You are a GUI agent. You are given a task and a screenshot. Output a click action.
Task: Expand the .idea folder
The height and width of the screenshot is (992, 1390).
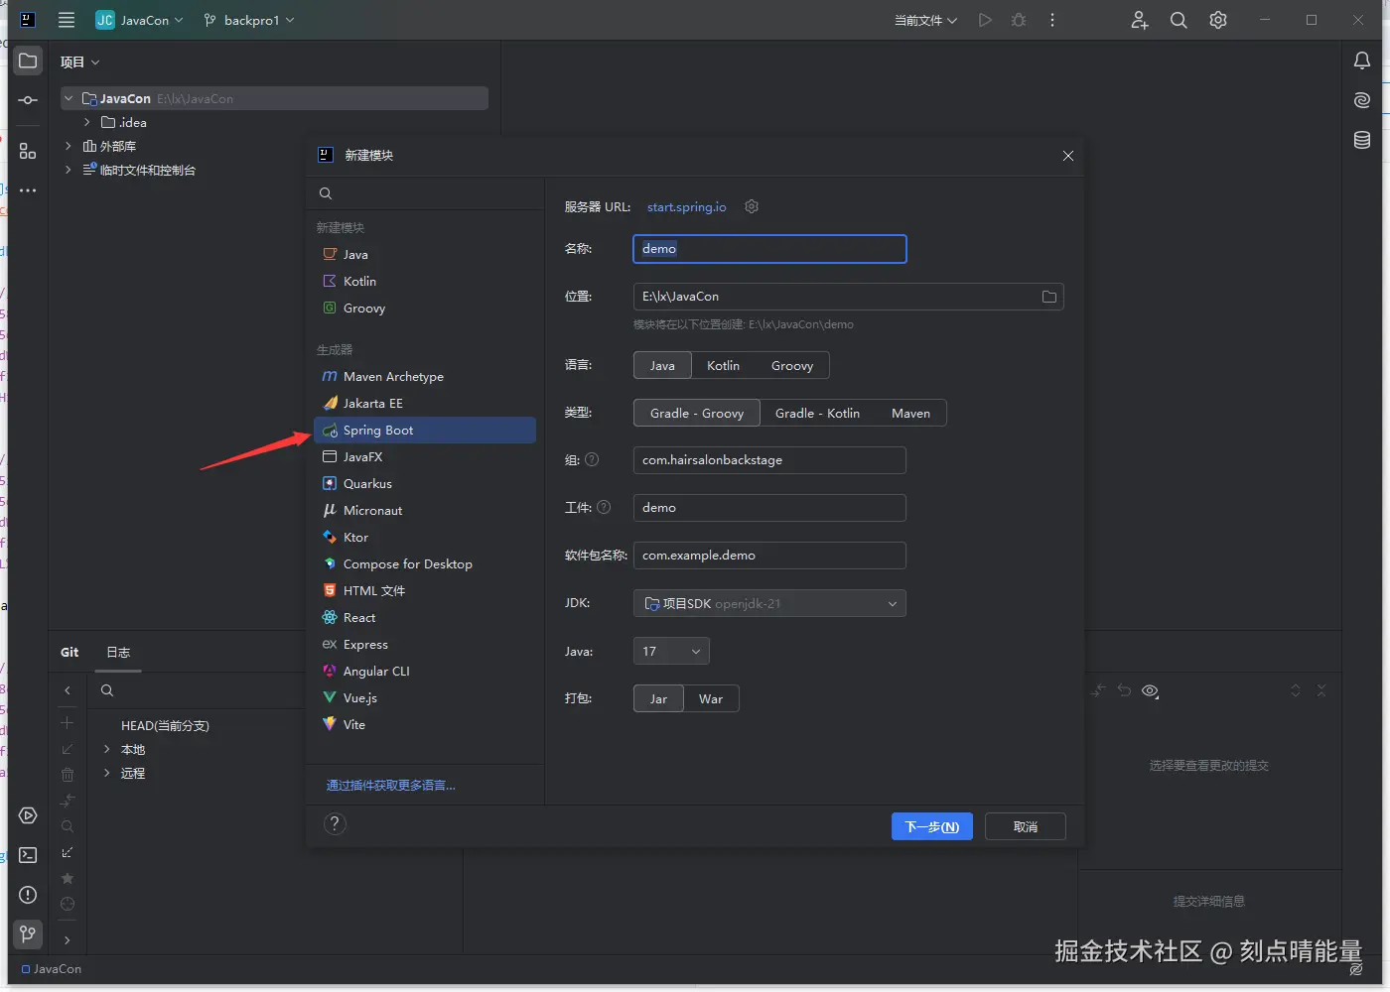click(x=87, y=122)
